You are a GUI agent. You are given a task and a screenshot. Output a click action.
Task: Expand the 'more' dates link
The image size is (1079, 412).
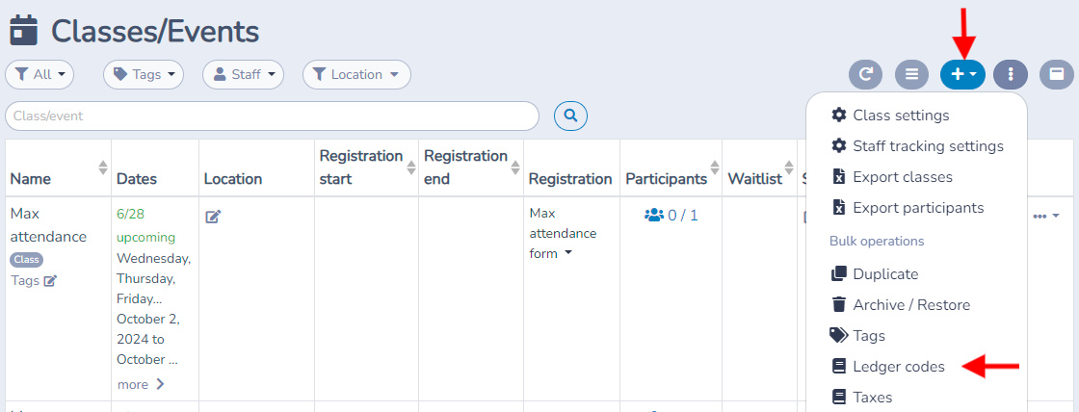pos(141,384)
